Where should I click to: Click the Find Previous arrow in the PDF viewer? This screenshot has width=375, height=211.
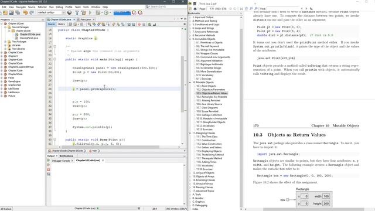[302, 9]
